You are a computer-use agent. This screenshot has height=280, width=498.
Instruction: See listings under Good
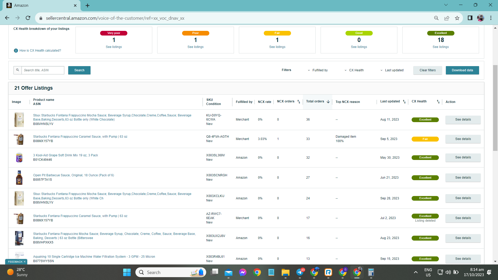359,47
